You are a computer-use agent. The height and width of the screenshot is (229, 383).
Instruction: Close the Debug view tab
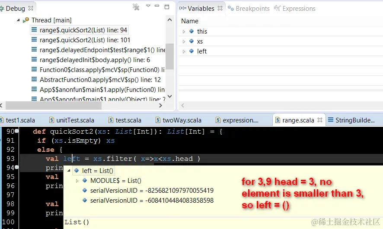[x=31, y=8]
